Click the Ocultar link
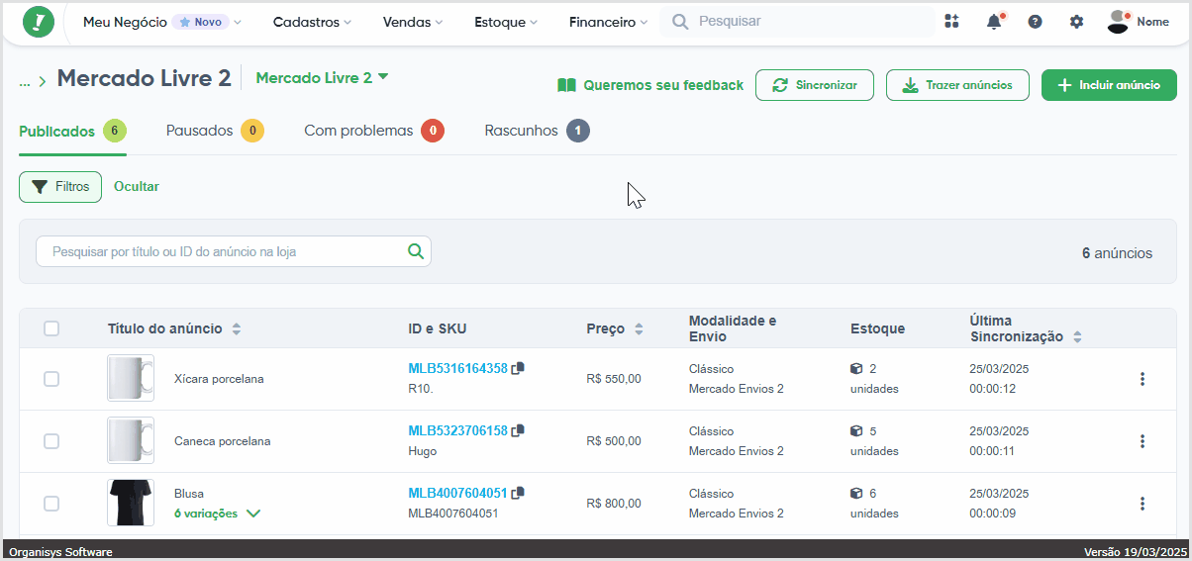The height and width of the screenshot is (561, 1192). [137, 186]
